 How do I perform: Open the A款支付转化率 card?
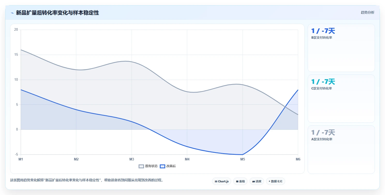point(341,149)
